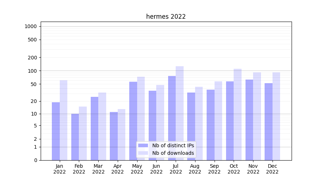Click the 'Sep 2022' x-axis label
The image size is (324, 180).
coord(214,169)
